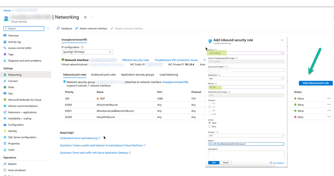Click the Activity log icon
Screen dimensions: 334x176
coord(5,42)
